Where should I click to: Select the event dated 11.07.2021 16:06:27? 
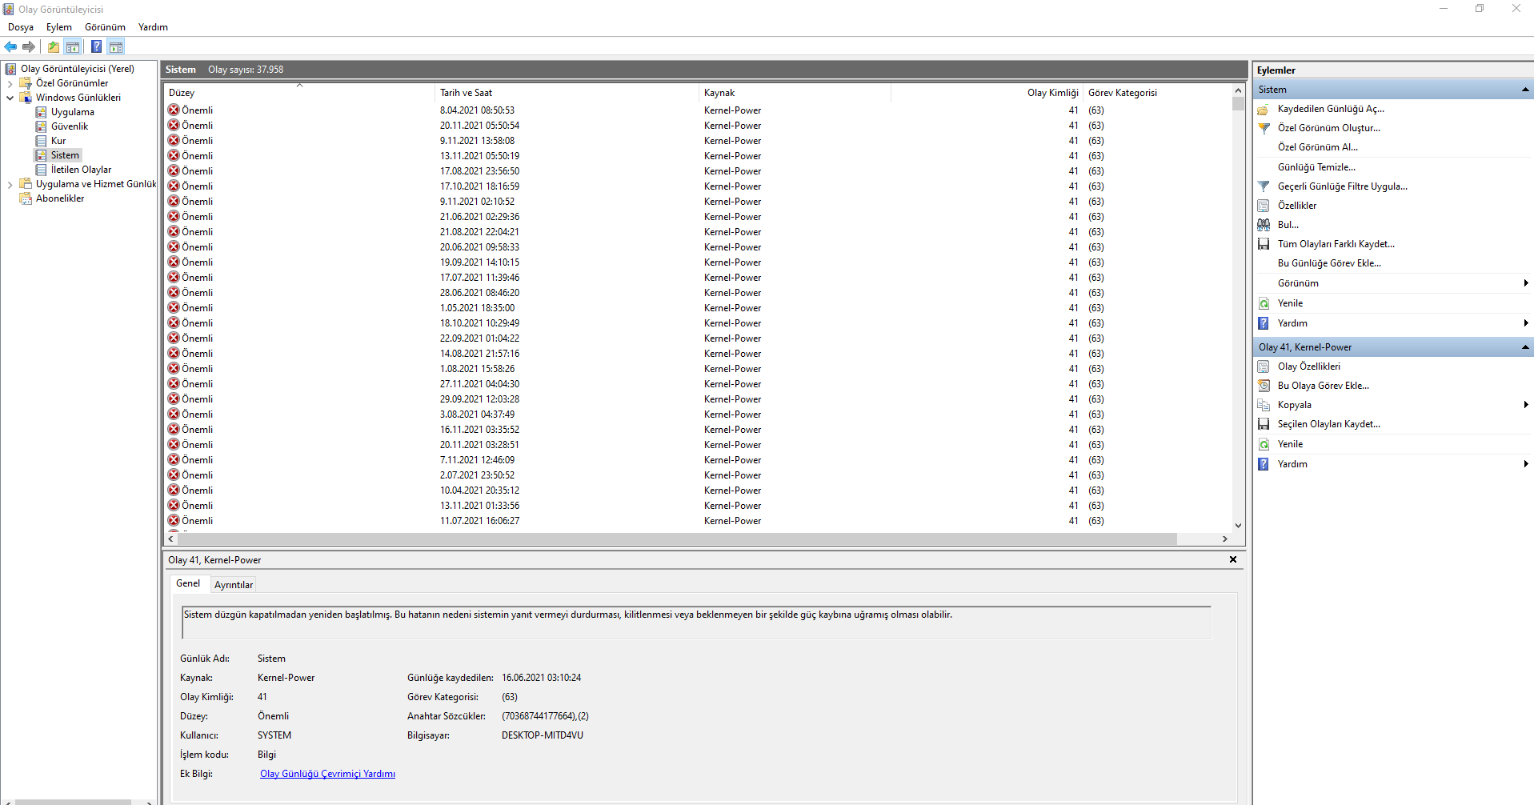(x=698, y=521)
